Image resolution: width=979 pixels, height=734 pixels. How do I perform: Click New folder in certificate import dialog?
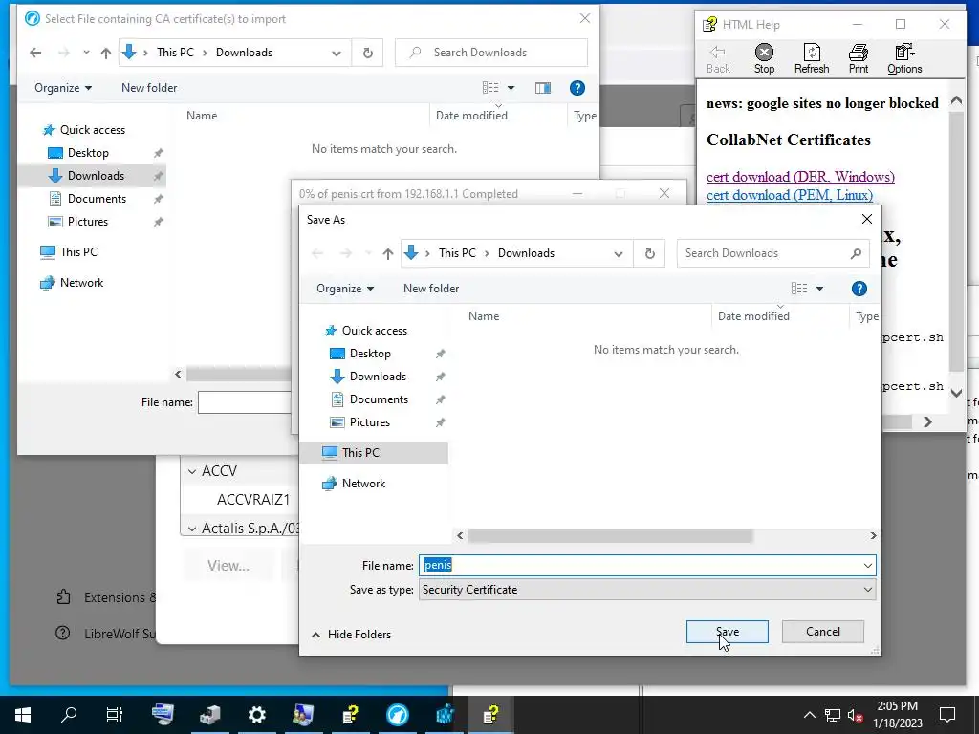pyautogui.click(x=149, y=88)
